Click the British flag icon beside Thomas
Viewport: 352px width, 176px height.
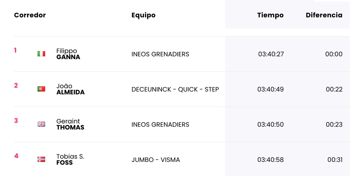click(41, 124)
